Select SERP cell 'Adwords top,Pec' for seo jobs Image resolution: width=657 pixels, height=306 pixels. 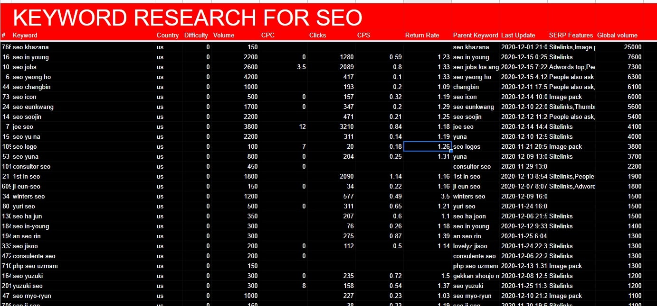pyautogui.click(x=571, y=67)
